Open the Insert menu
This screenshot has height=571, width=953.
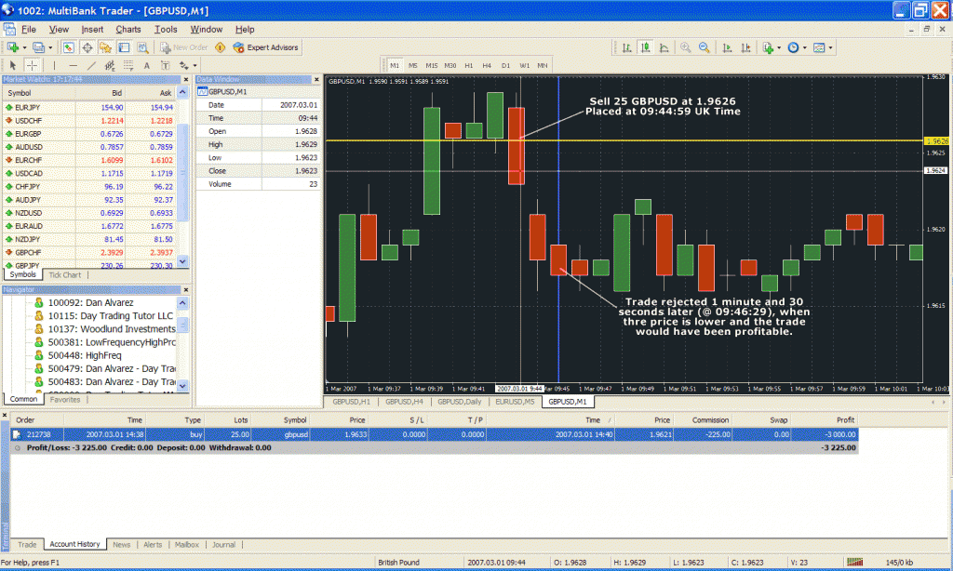(92, 29)
